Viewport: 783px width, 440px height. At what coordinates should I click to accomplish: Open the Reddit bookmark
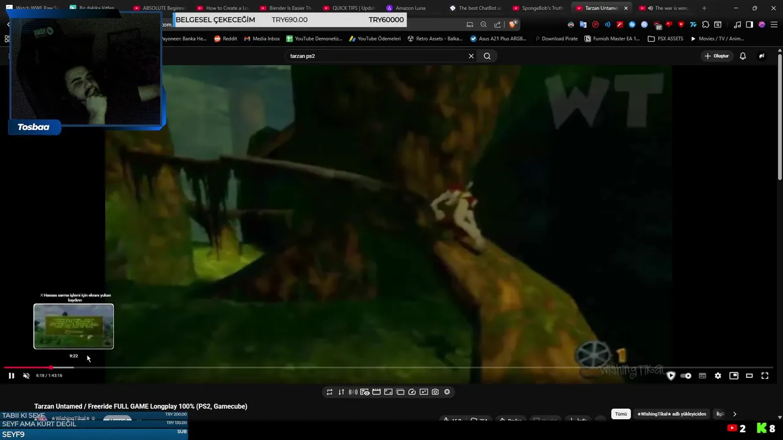coord(225,38)
